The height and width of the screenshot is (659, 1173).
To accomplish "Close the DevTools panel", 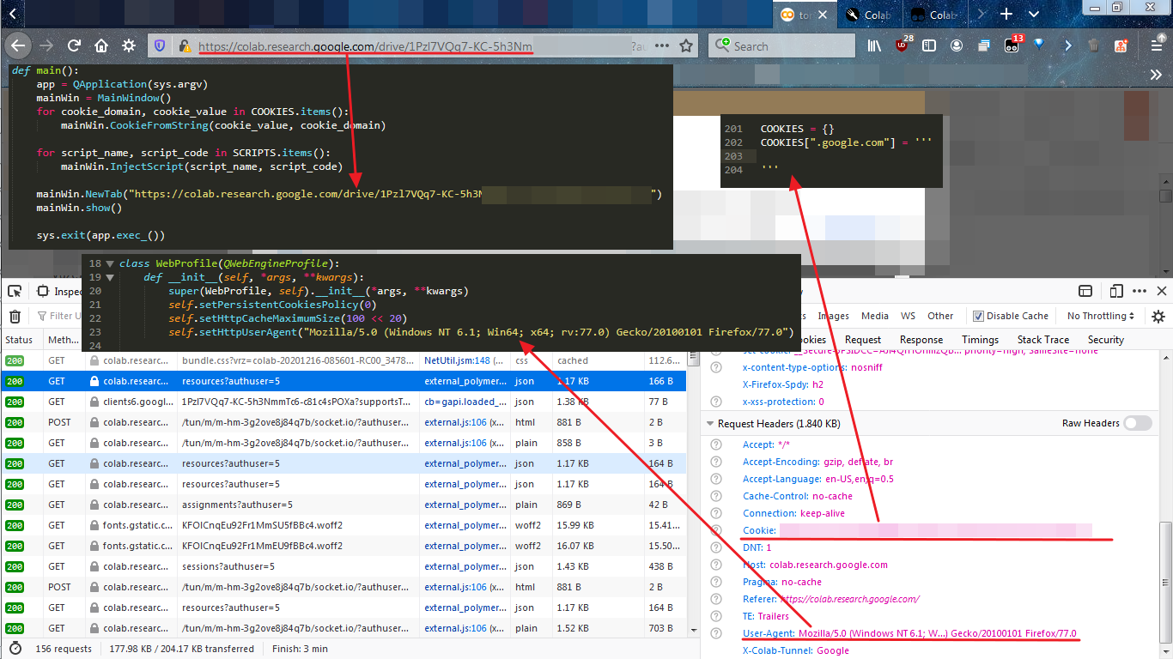I will point(1161,292).
